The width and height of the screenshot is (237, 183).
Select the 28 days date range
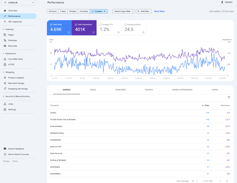[73, 11]
